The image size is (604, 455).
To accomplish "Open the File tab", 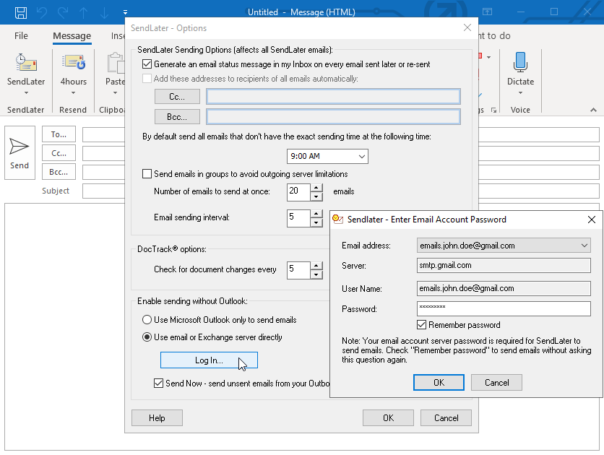I will pyautogui.click(x=21, y=36).
